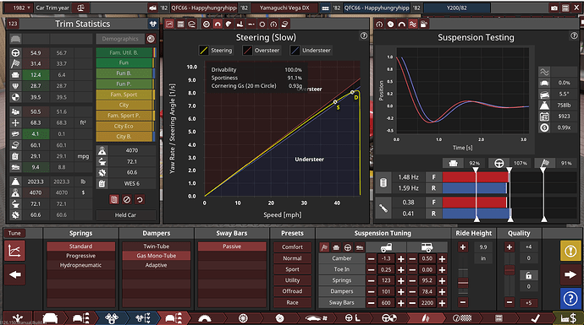Select the Fam. Sport demographic row

click(125, 95)
